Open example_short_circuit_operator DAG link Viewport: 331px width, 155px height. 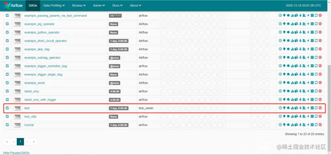(46, 41)
